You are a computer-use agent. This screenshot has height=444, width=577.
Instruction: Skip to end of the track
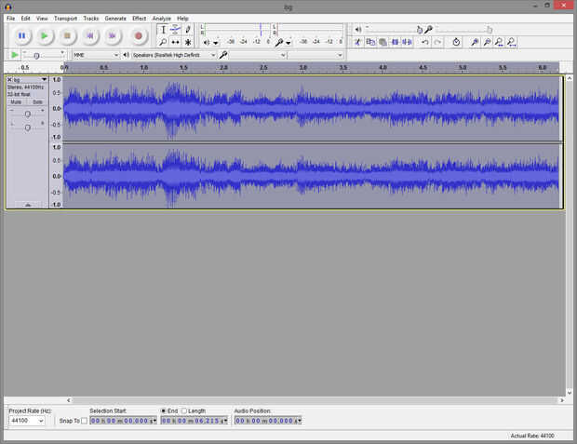tap(113, 35)
